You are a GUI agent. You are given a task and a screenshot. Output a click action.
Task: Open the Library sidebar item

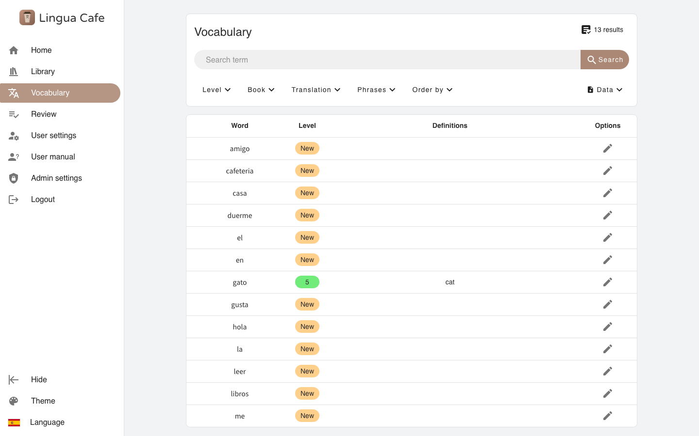tap(60, 72)
